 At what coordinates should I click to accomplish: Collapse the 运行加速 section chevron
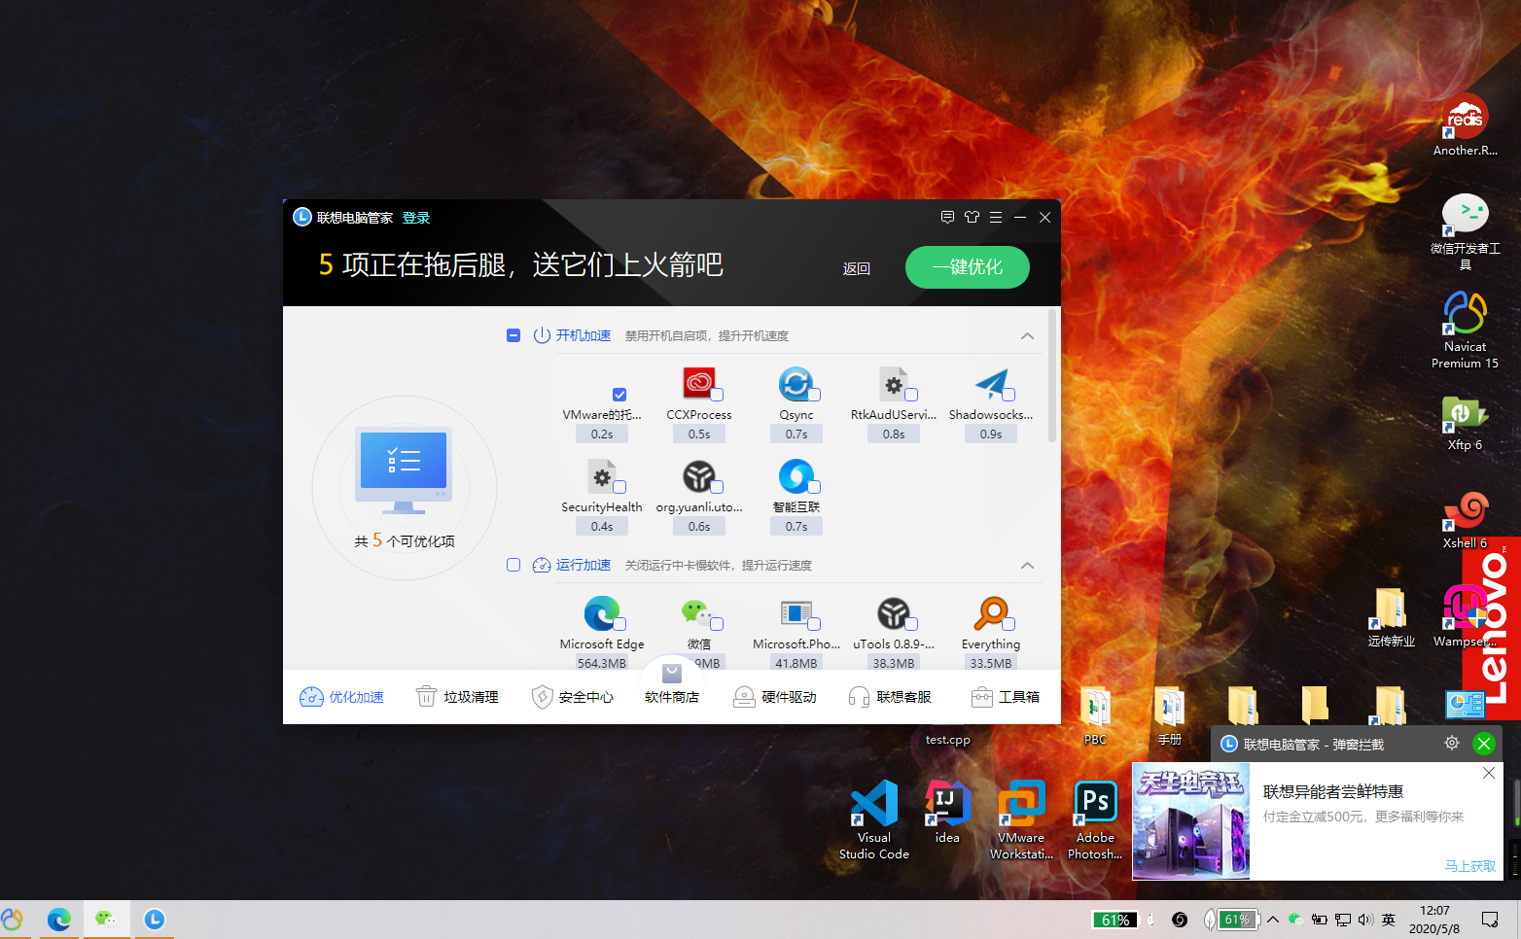[x=1027, y=566]
